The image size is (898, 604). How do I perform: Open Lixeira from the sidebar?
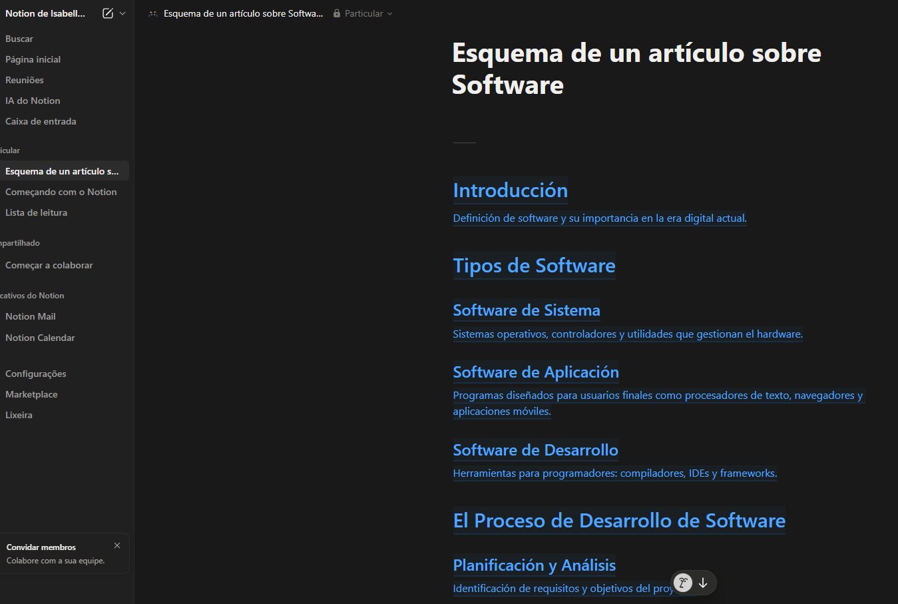pos(19,415)
